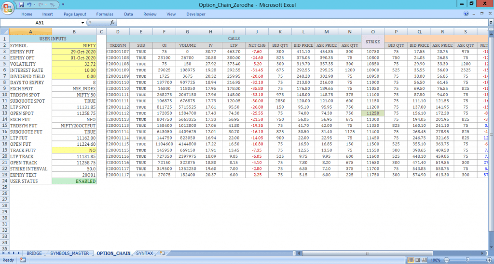Click the zoom slider handle
The image size is (494, 264).
click(467, 260)
